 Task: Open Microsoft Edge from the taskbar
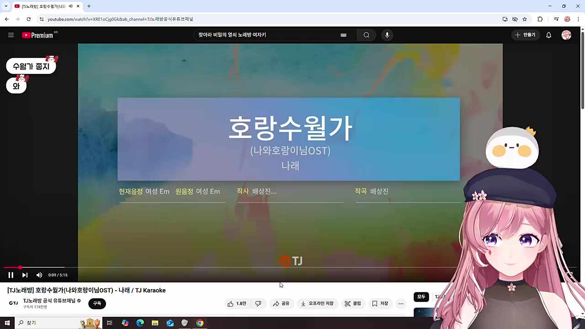pos(140,323)
